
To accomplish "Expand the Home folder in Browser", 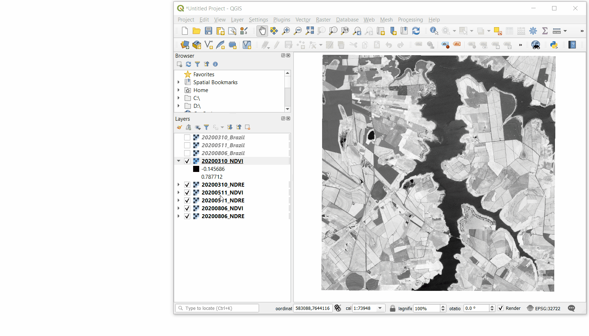I will click(179, 90).
